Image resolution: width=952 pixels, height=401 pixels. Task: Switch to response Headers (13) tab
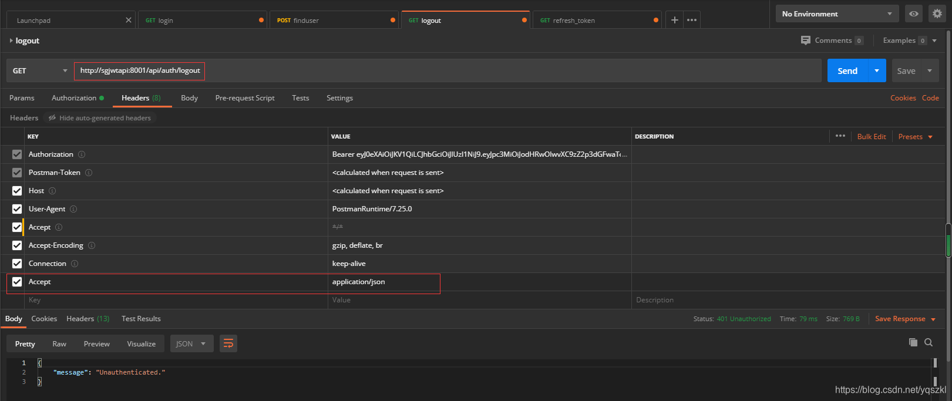pos(88,319)
